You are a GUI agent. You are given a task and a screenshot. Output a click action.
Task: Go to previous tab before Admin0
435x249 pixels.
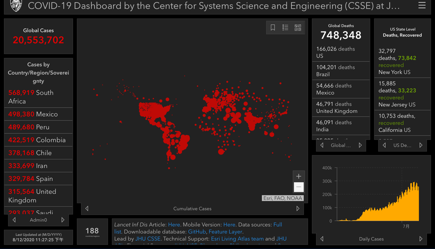coord(14,220)
